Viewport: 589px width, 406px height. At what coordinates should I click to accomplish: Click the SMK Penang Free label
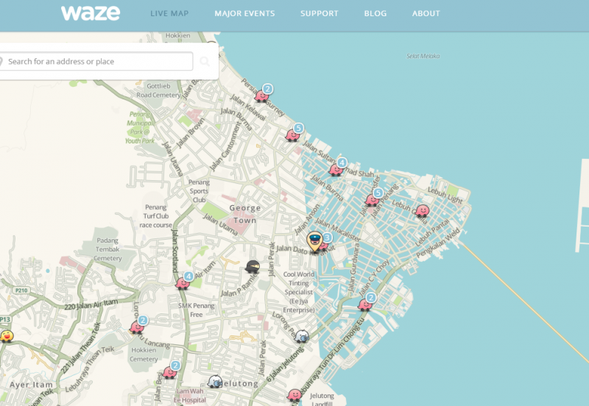coord(196,310)
